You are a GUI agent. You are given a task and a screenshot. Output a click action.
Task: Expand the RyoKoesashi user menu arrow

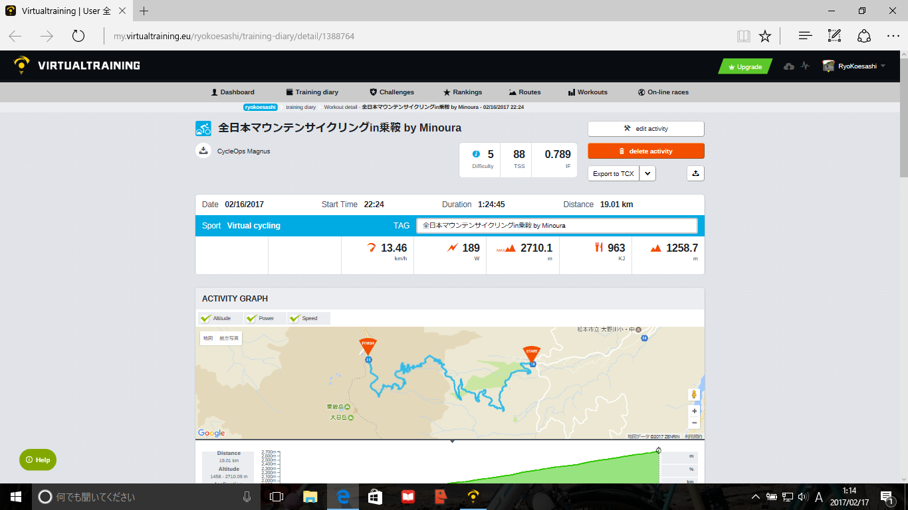pos(883,66)
